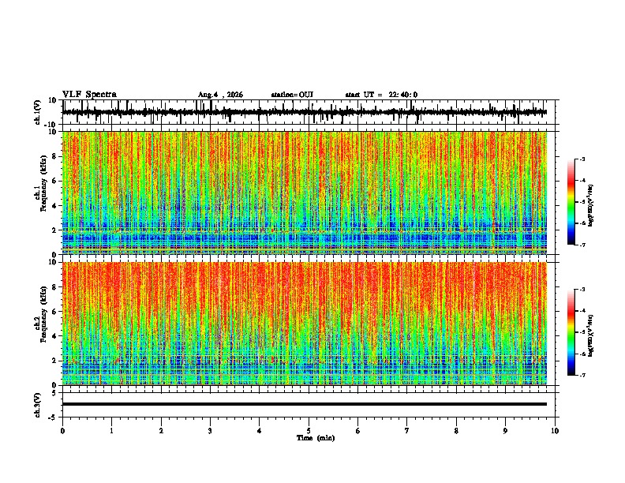
Task: Click the ch.2 "Frequency (kHz)" axis label
Action: click(43, 313)
